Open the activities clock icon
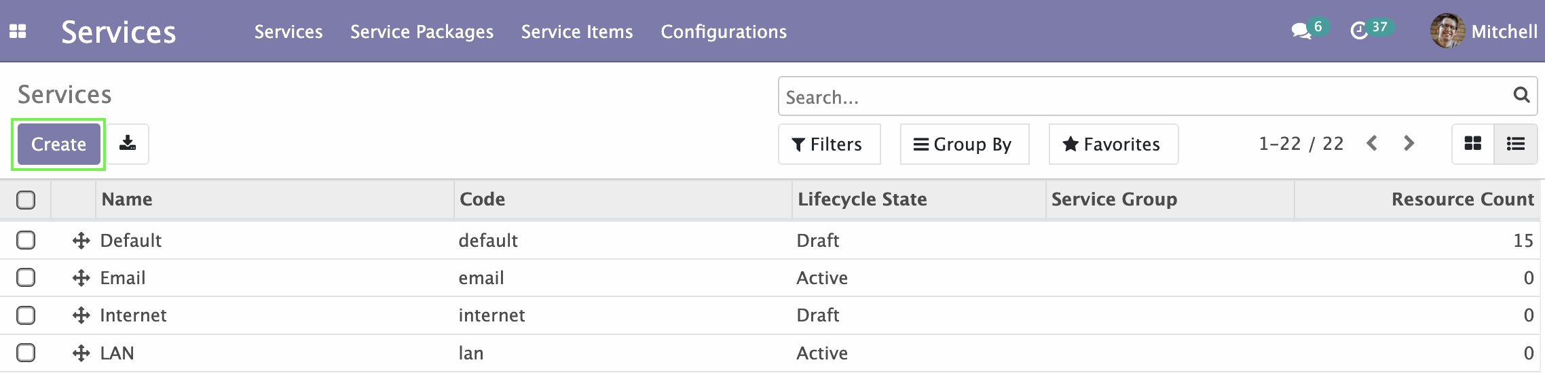The width and height of the screenshot is (1545, 373). pyautogui.click(x=1359, y=31)
